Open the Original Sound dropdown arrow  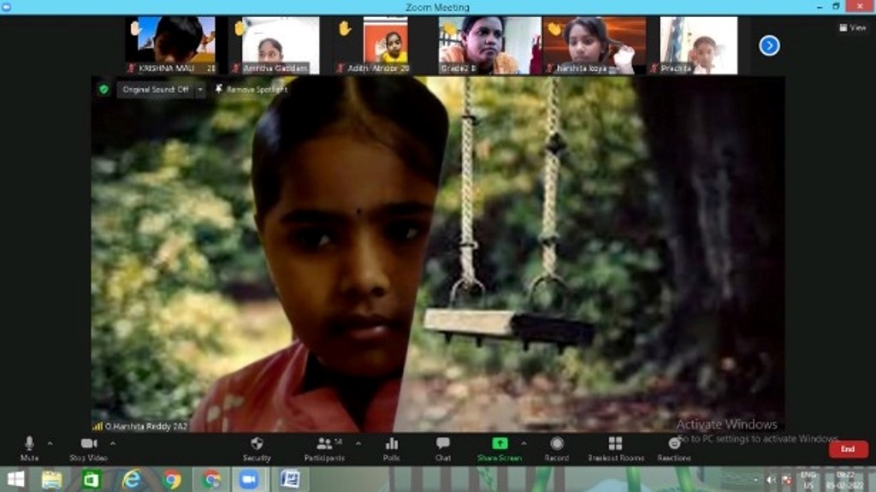click(x=200, y=89)
